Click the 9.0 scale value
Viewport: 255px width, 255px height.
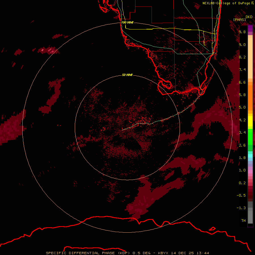tap(242, 44)
